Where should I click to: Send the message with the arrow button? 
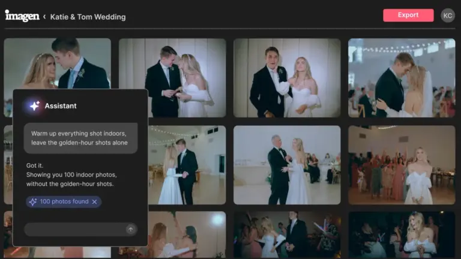[x=130, y=230]
